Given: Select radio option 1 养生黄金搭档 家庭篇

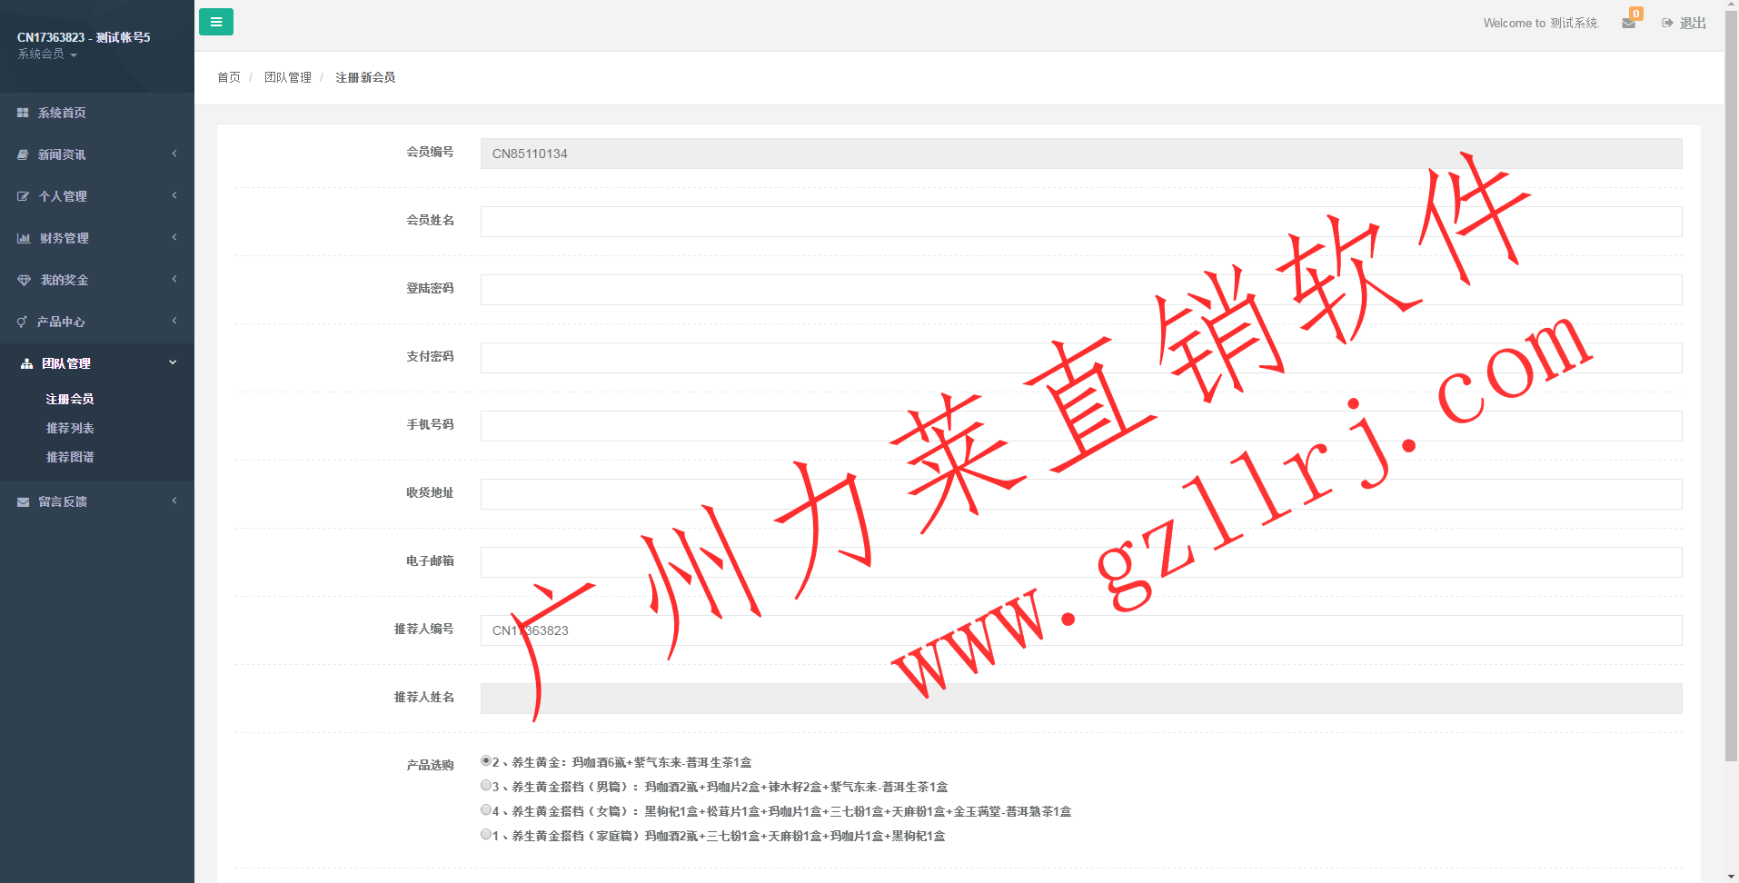Looking at the screenshot, I should (x=486, y=835).
